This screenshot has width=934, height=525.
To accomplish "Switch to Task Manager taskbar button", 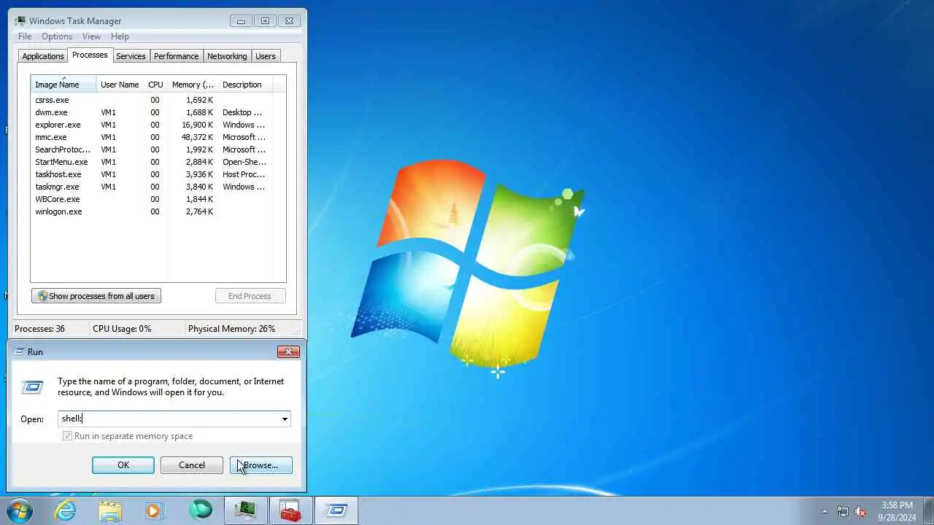I will click(x=245, y=510).
